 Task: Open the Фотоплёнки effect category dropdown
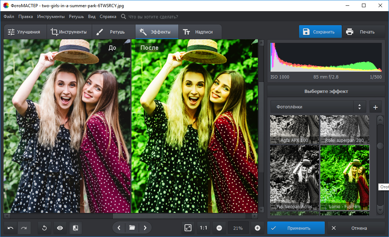point(318,107)
